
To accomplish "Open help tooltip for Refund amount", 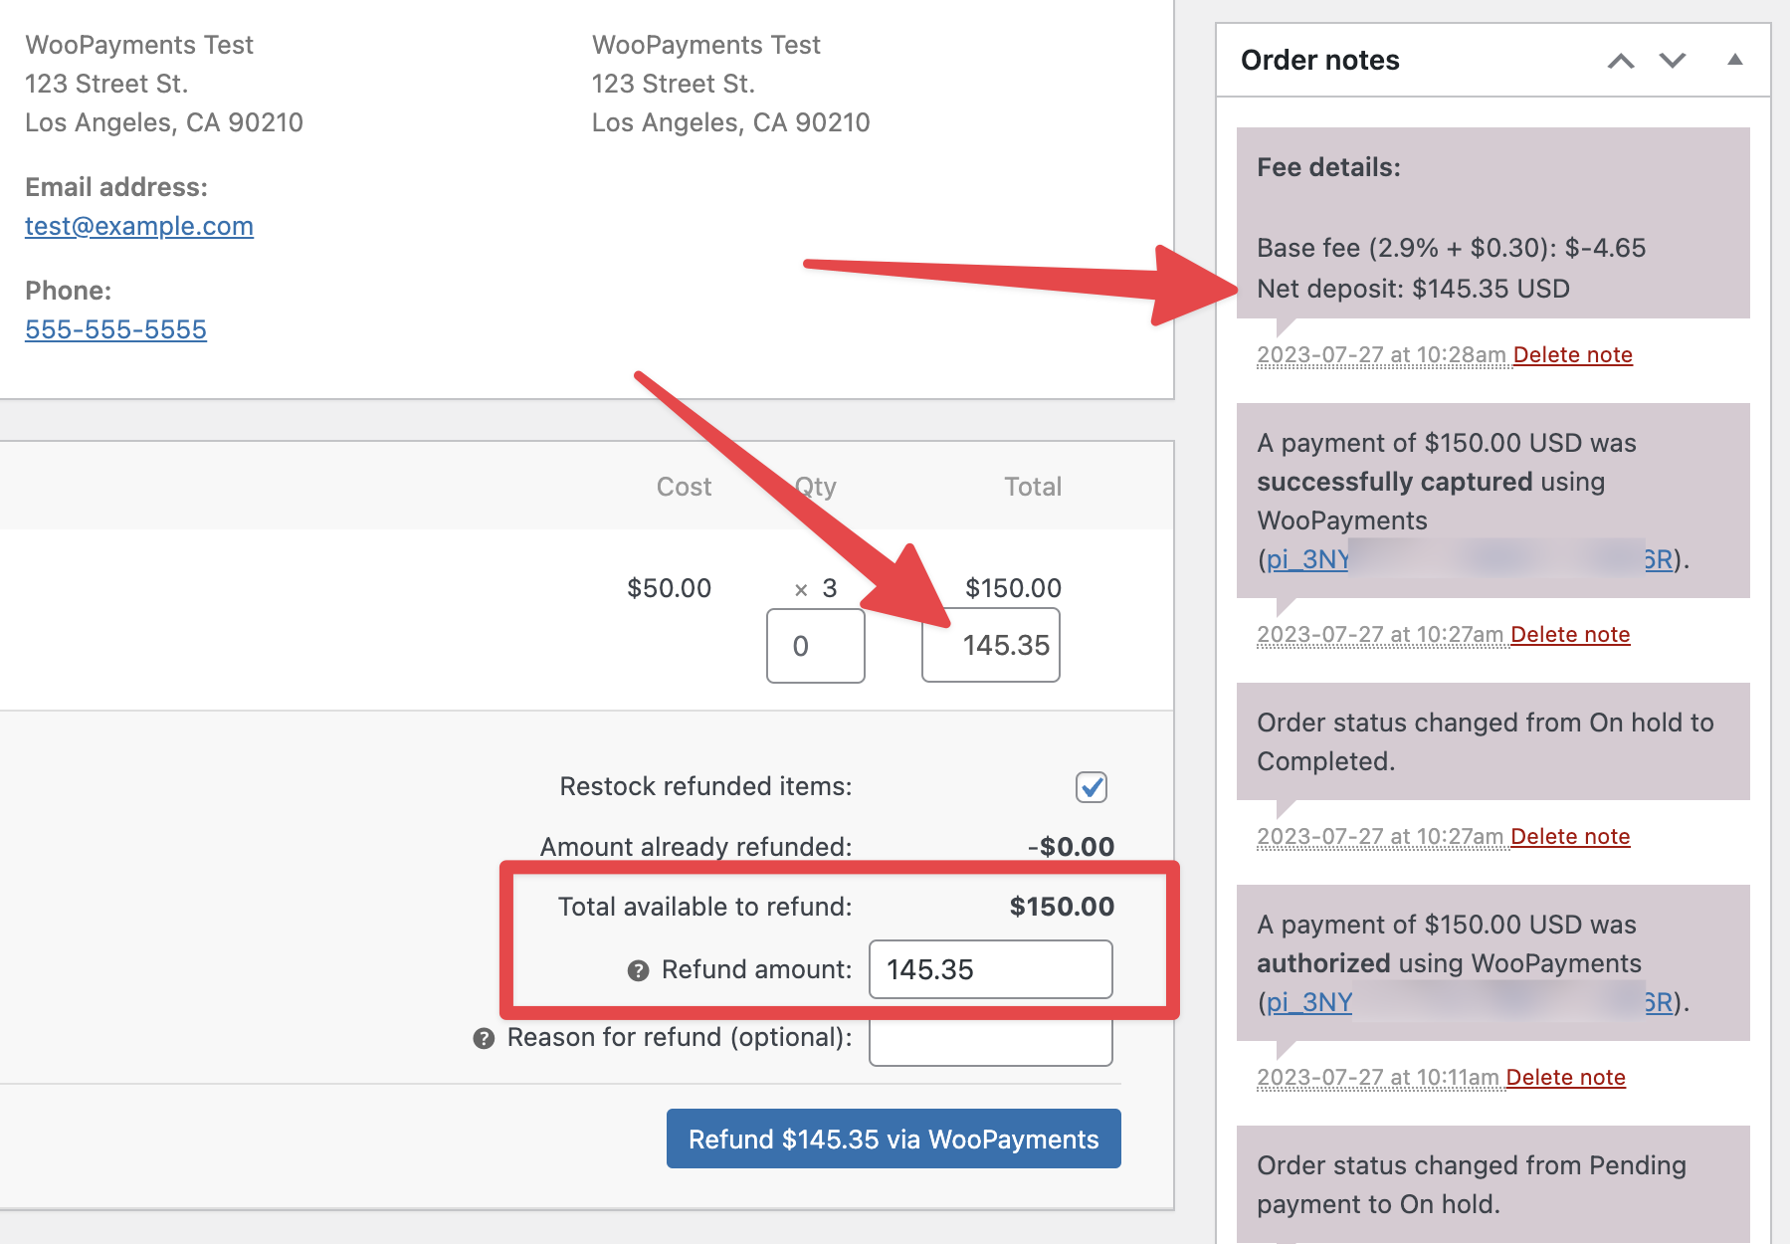I will pyautogui.click(x=638, y=970).
